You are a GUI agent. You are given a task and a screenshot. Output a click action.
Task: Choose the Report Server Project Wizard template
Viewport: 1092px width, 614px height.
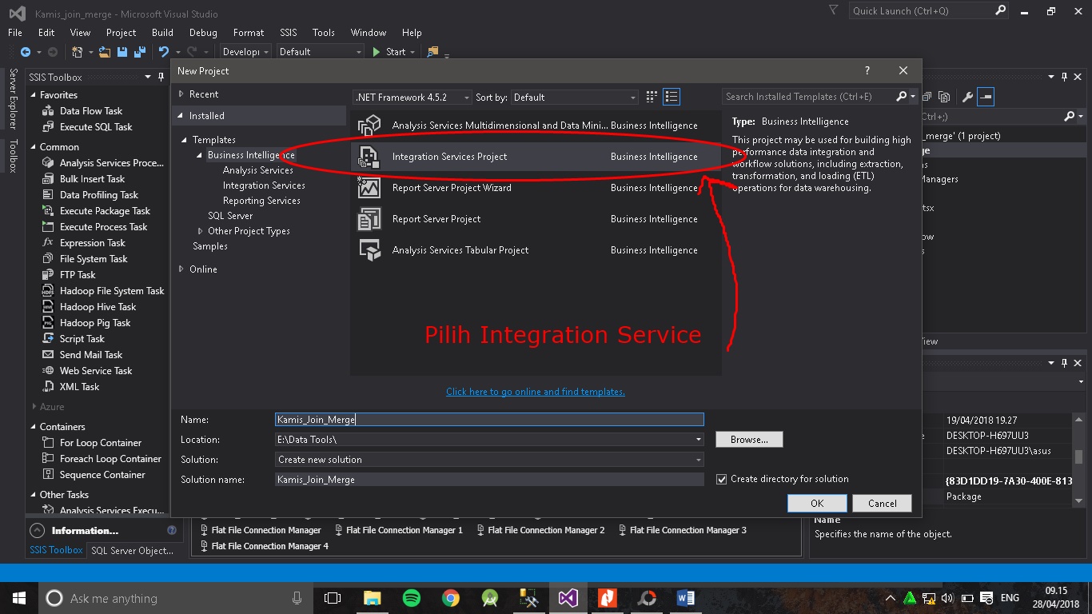pos(536,188)
